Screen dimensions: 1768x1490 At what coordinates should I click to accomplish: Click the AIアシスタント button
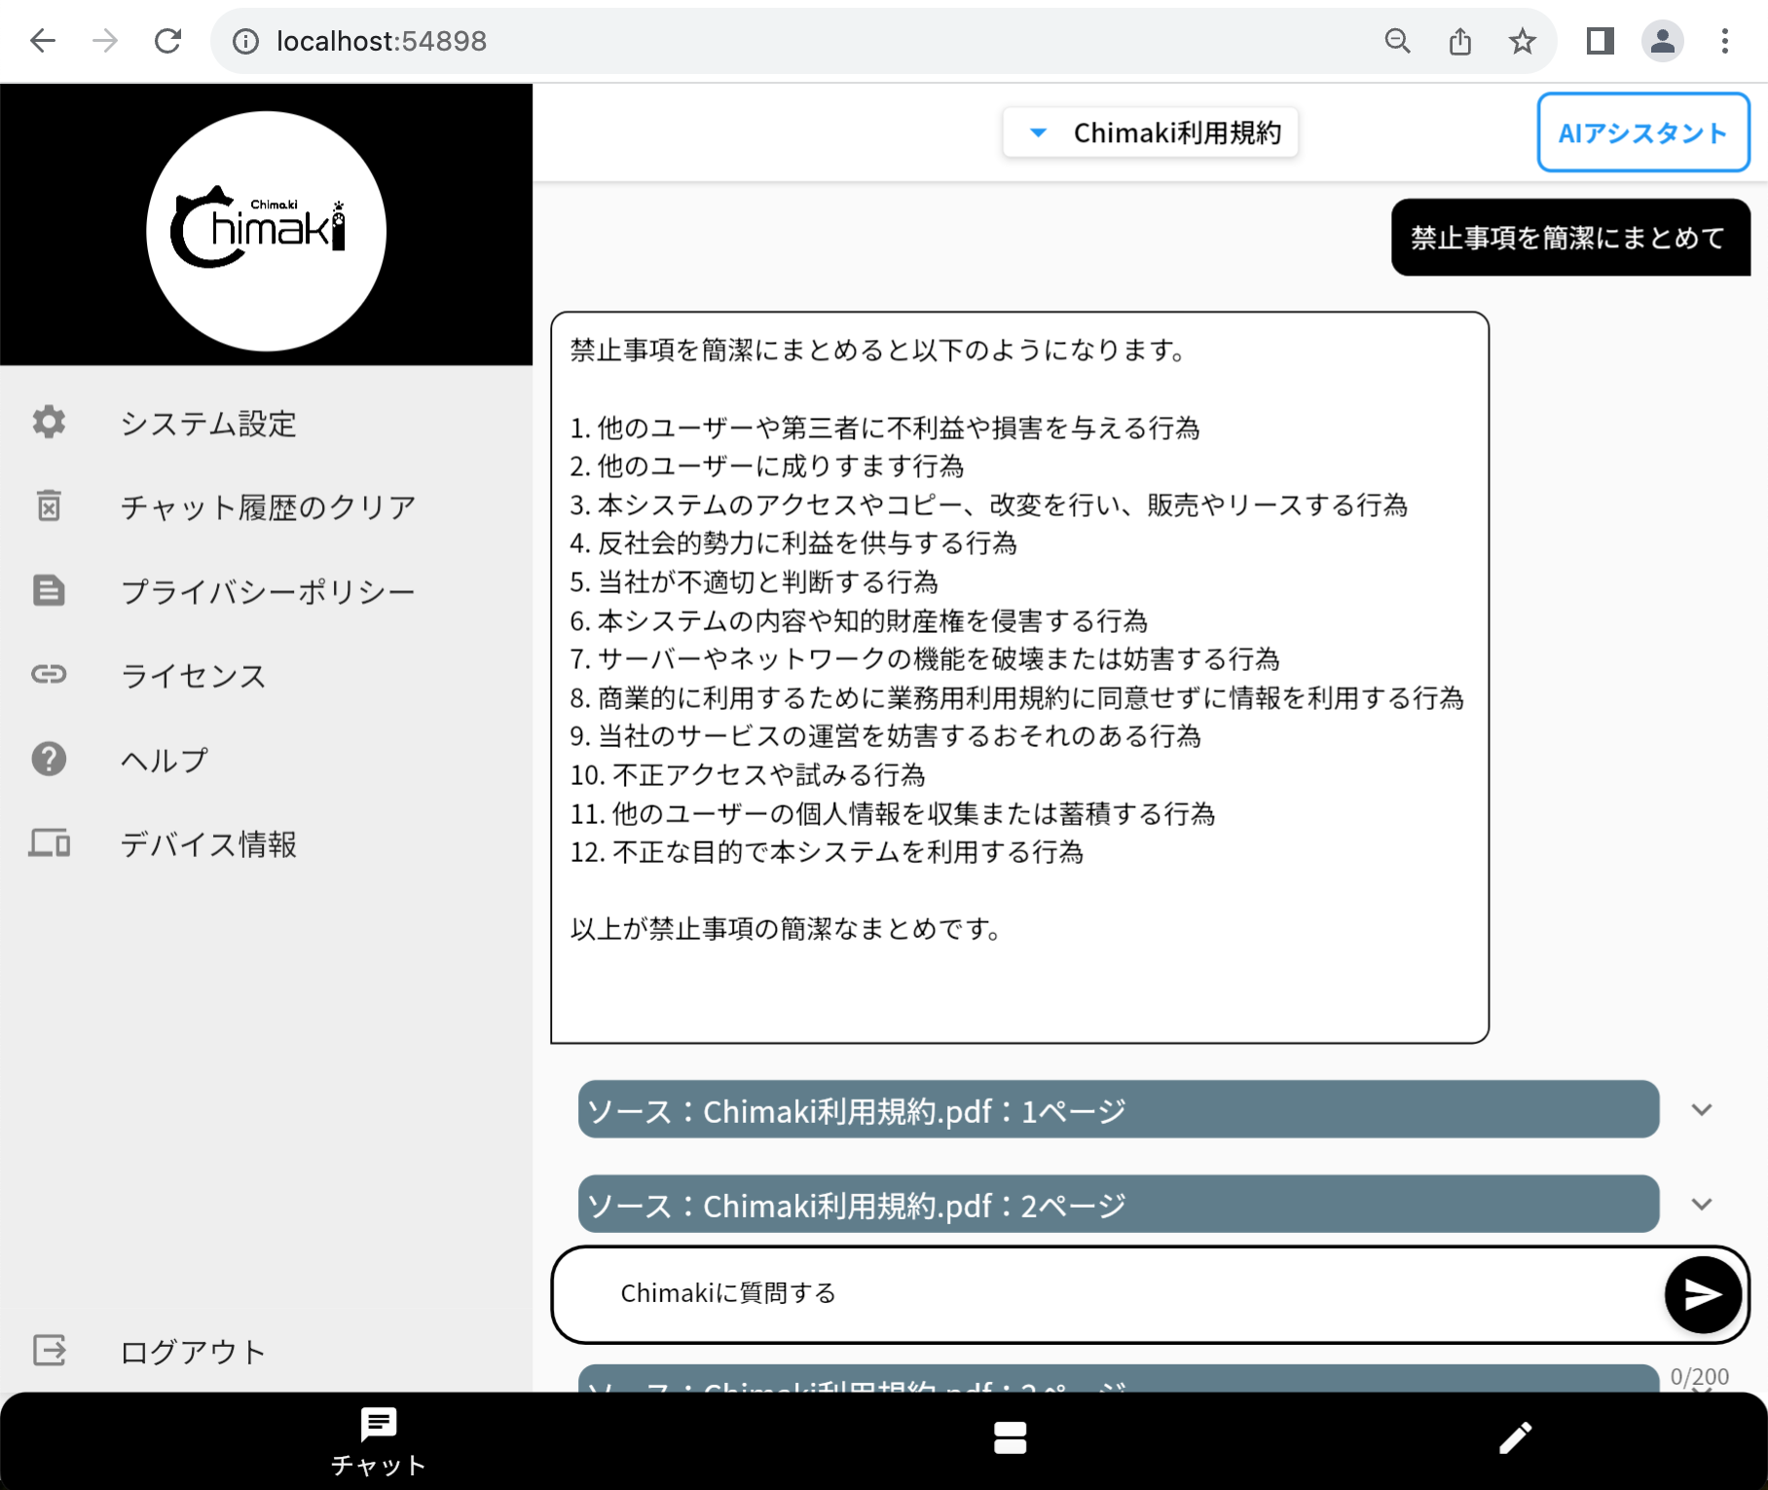(1643, 132)
